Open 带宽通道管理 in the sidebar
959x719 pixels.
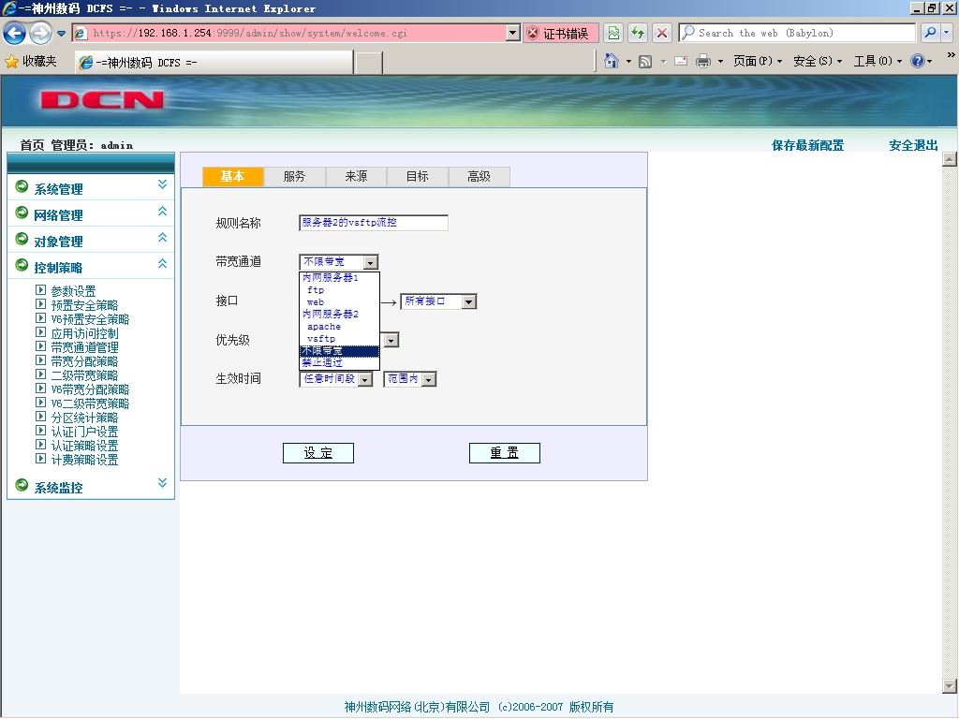[x=84, y=347]
